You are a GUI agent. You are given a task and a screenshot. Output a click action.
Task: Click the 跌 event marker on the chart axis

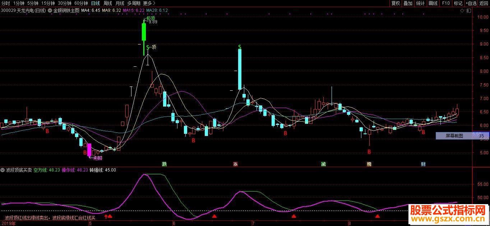165,164
